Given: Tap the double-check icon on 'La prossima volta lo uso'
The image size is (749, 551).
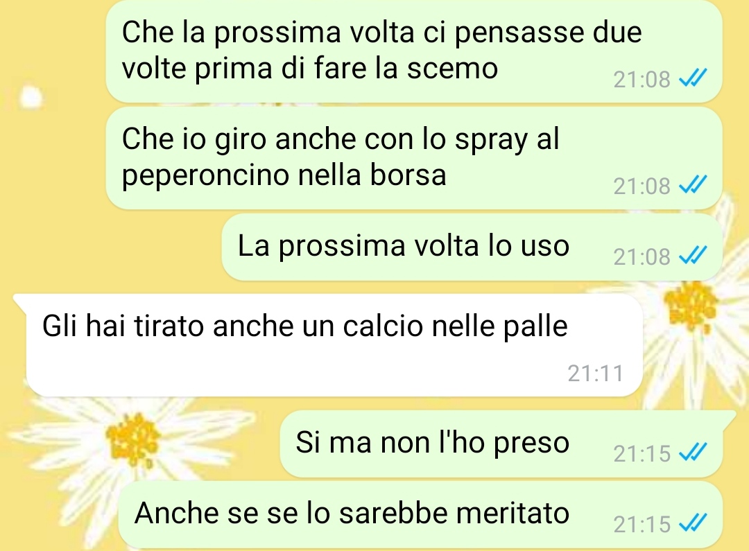Looking at the screenshot, I should point(693,256).
